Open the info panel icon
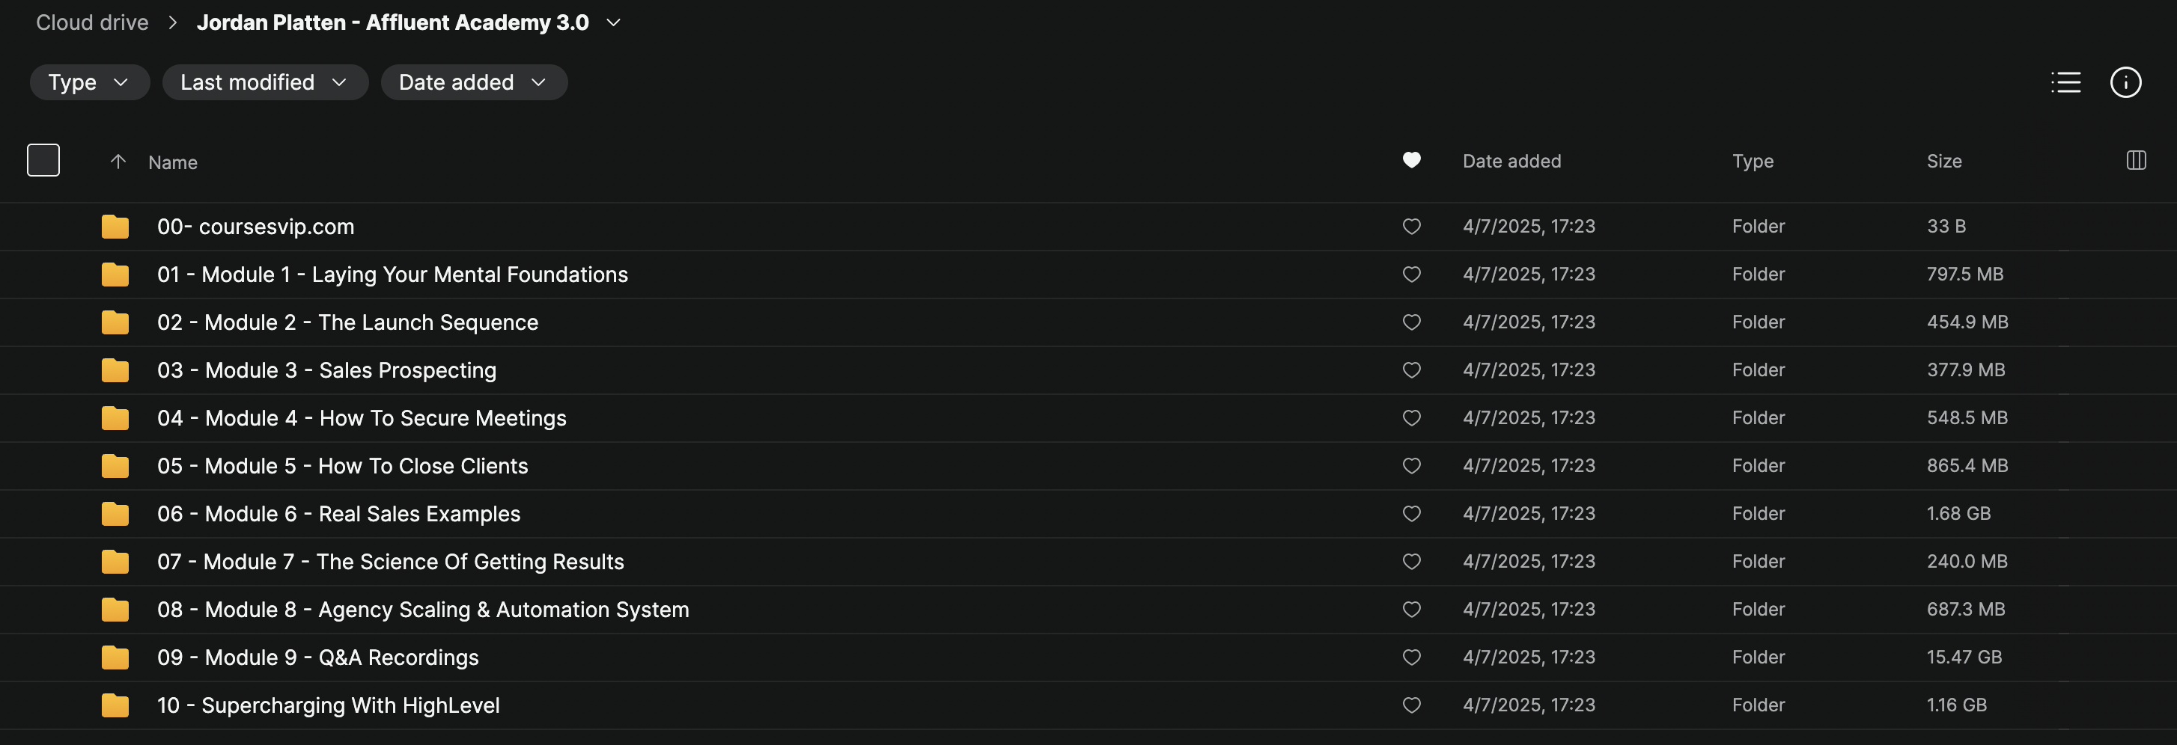Viewport: 2177px width, 745px height. pyautogui.click(x=2125, y=82)
